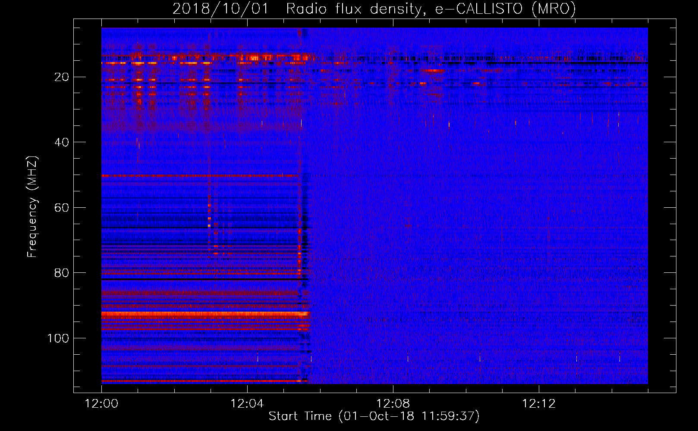Click the 12:00 time tick label
Image resolution: width=698 pixels, height=431 pixels.
[x=101, y=404]
